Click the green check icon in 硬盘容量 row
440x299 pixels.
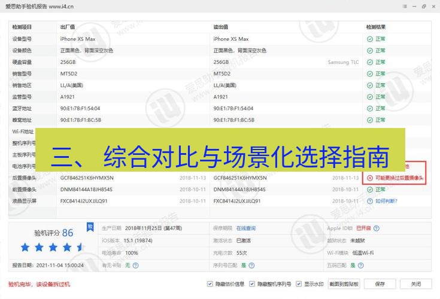click(x=370, y=62)
